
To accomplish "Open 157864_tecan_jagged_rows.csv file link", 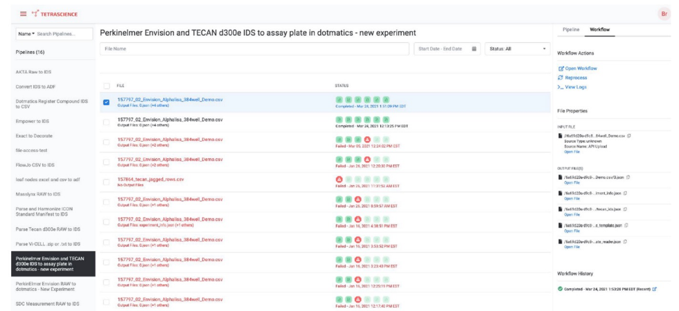I will (151, 179).
